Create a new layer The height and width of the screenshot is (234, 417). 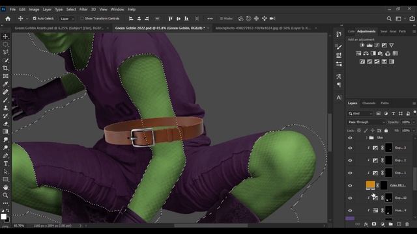(399, 224)
